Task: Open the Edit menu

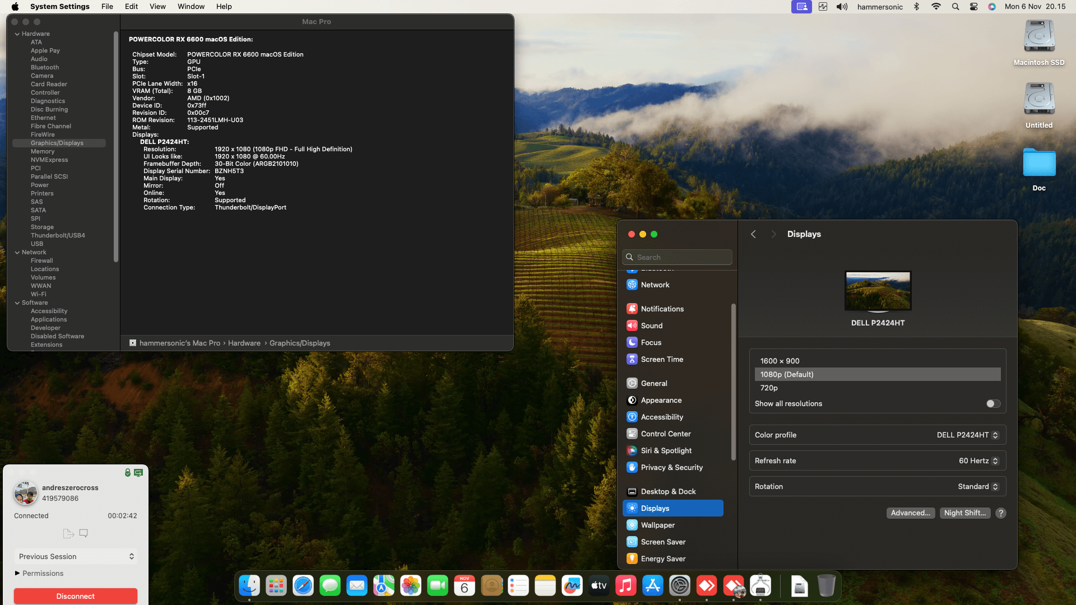Action: tap(131, 7)
